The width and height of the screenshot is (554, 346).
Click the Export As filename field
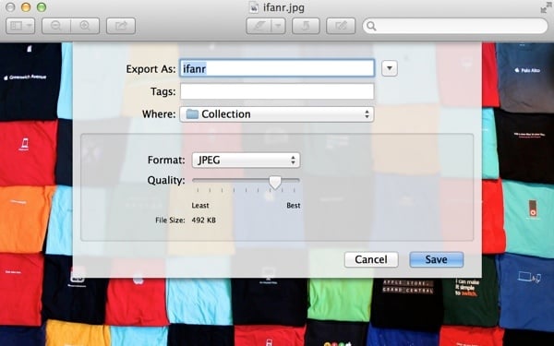277,68
